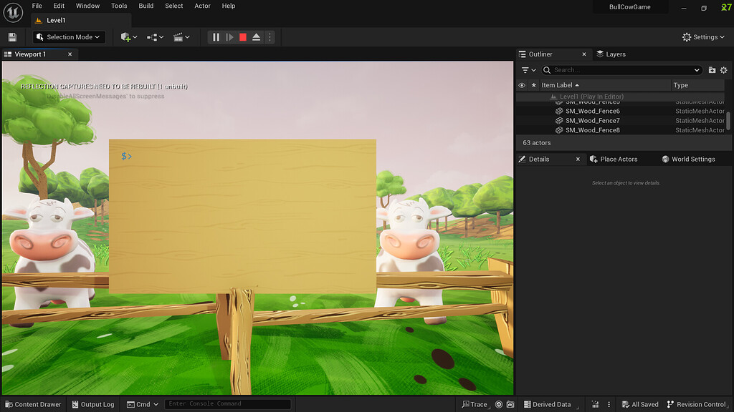Open Outliner settings gear

click(724, 70)
